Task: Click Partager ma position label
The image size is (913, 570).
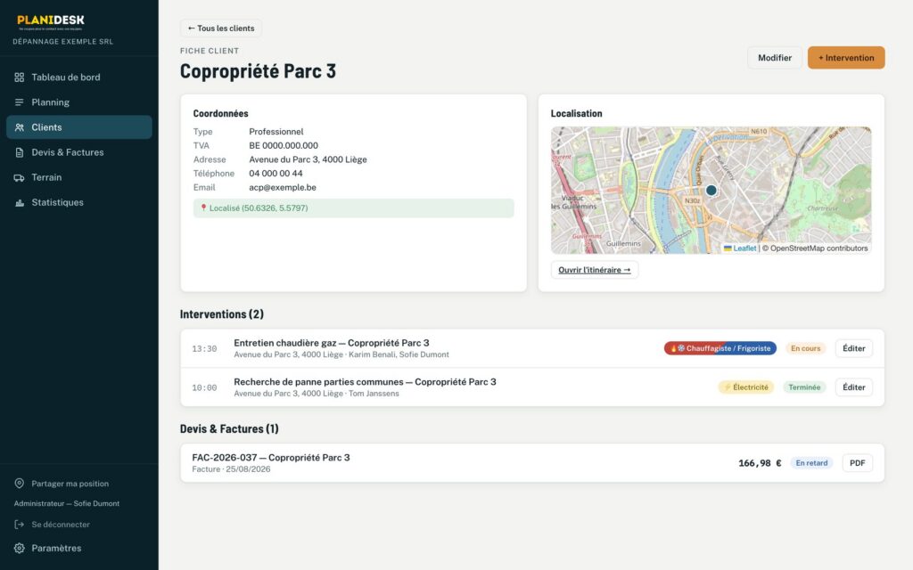Action: click(x=70, y=484)
